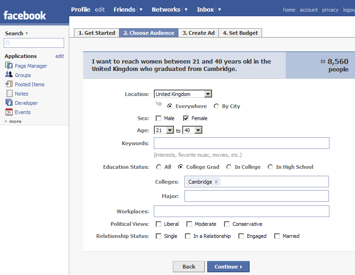Click the Developer application icon

pyautogui.click(x=9, y=102)
